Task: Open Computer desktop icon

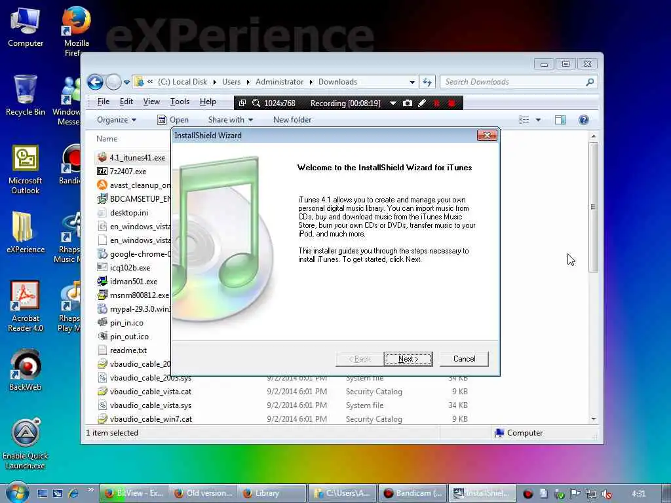Action: click(x=26, y=28)
